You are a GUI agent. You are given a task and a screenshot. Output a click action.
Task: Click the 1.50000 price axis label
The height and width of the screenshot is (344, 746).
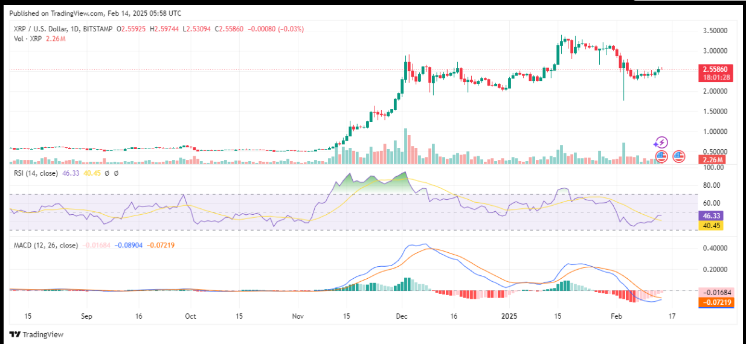point(714,112)
